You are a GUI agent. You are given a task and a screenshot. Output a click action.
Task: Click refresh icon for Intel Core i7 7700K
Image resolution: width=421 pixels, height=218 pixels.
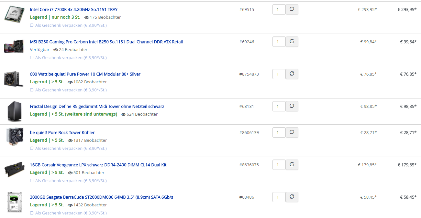tap(292, 9)
